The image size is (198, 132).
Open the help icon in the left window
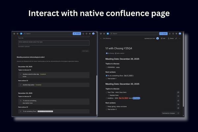point(86,34)
